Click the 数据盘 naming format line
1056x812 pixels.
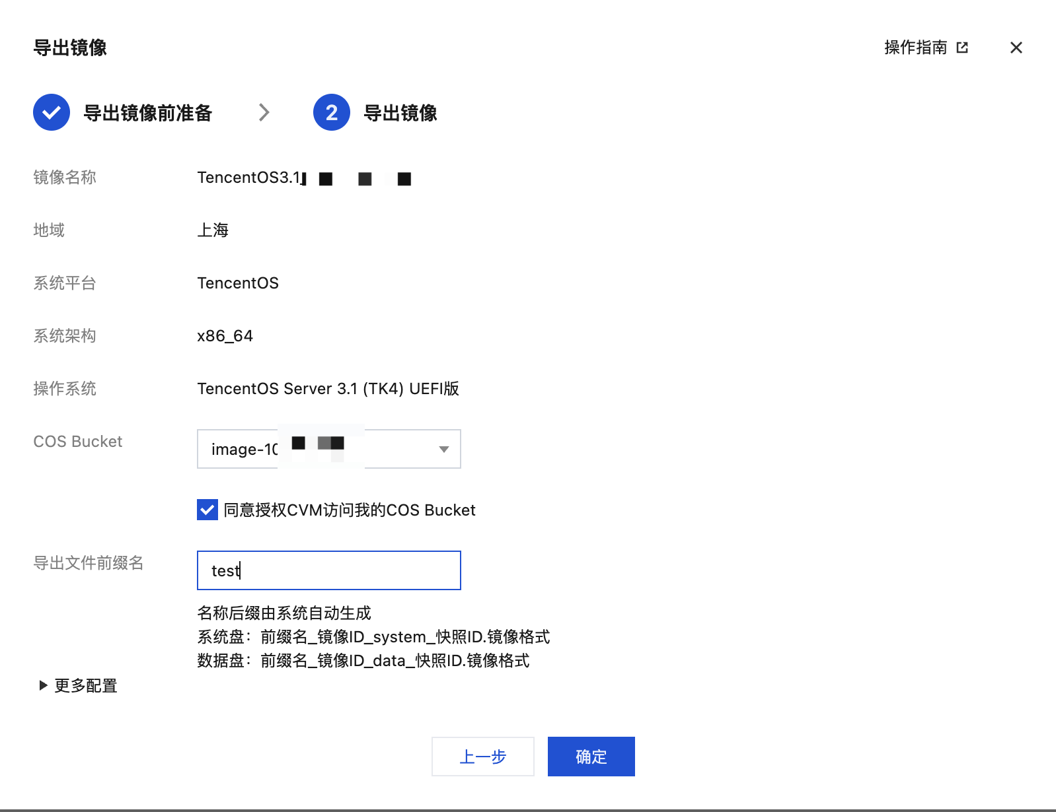click(x=363, y=660)
